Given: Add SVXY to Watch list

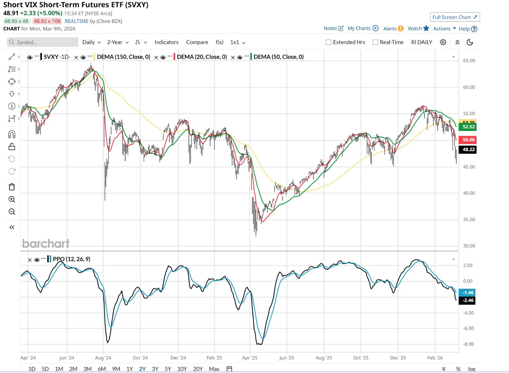Looking at the screenshot, I should 418,28.
